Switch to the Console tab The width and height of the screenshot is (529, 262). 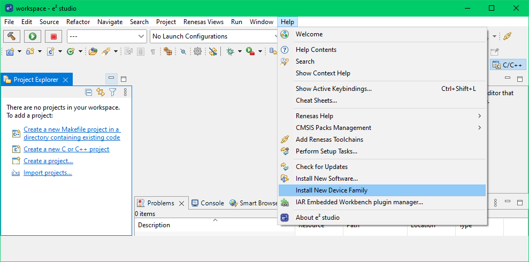[x=212, y=203]
